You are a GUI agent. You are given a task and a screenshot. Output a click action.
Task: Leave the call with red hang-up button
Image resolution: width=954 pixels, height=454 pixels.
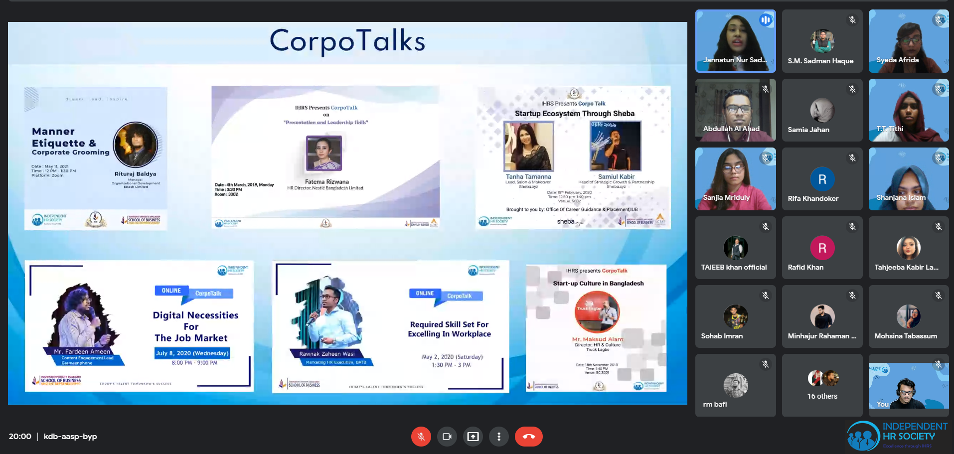tap(529, 437)
